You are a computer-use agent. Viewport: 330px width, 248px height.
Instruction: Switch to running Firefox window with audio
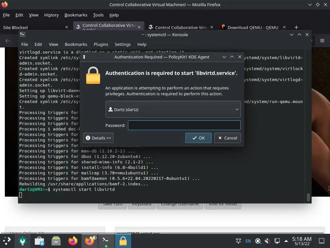(90, 241)
